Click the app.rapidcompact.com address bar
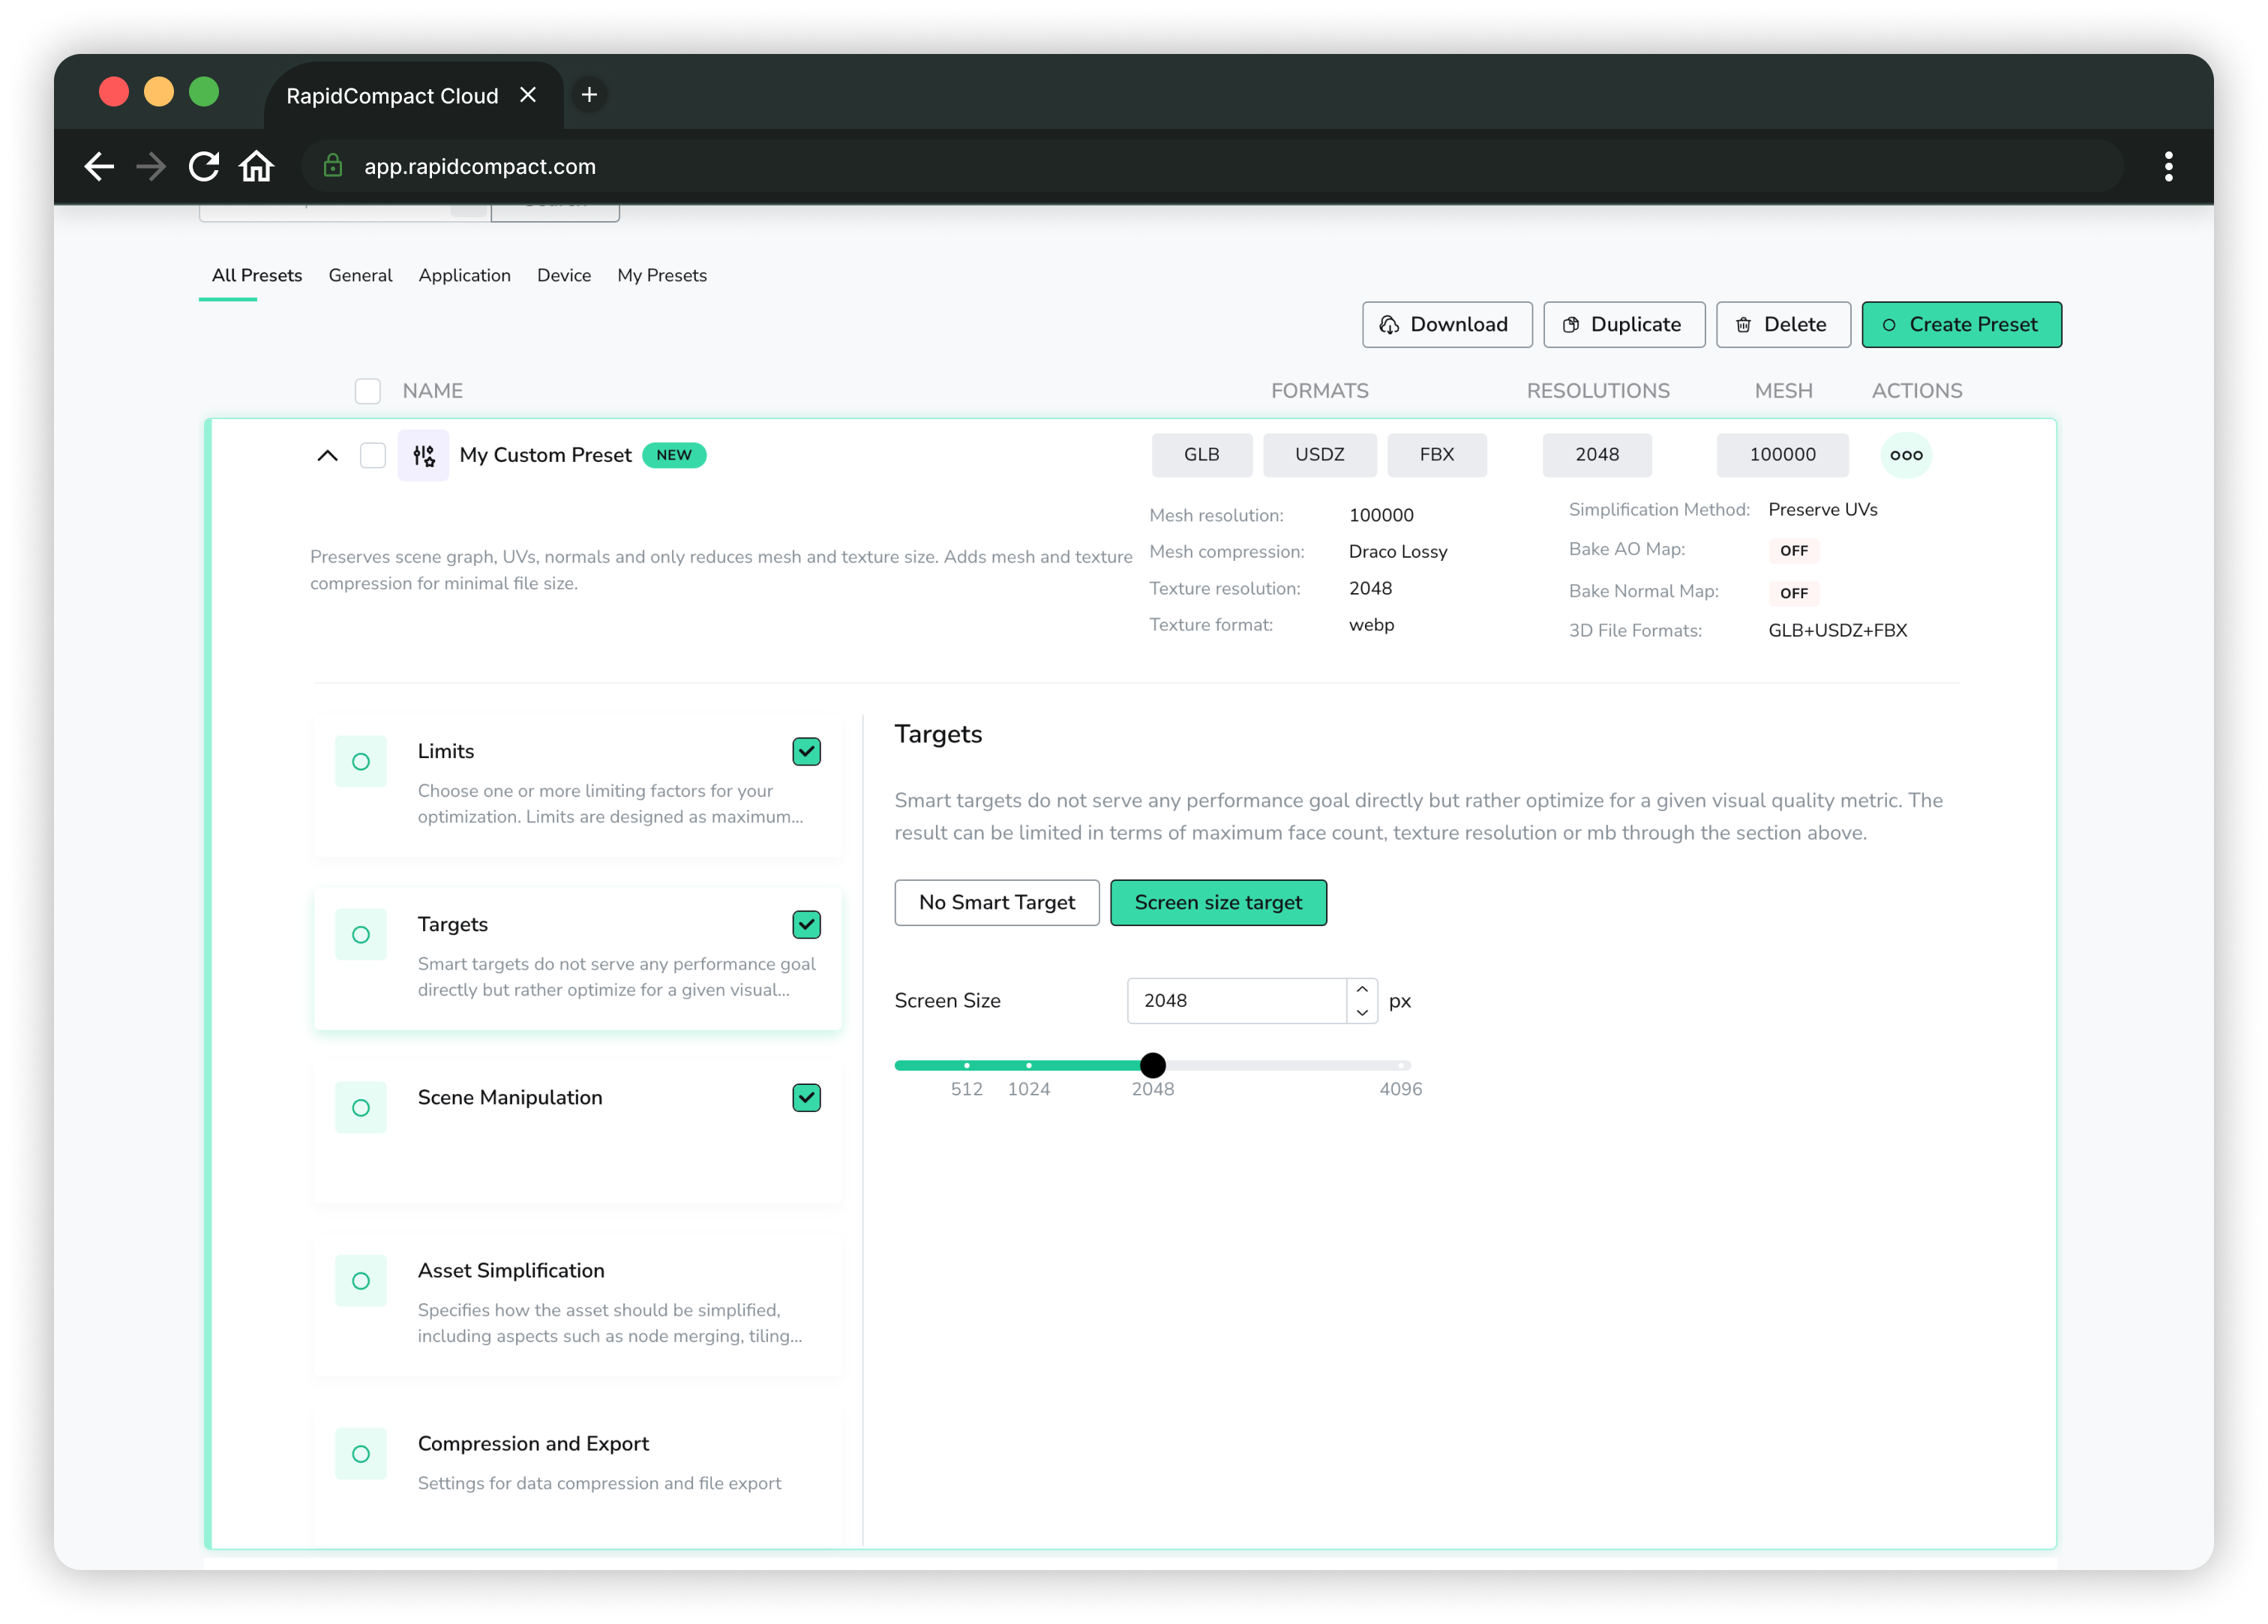Screen dimensions: 2268x1624 (x=1212, y=166)
